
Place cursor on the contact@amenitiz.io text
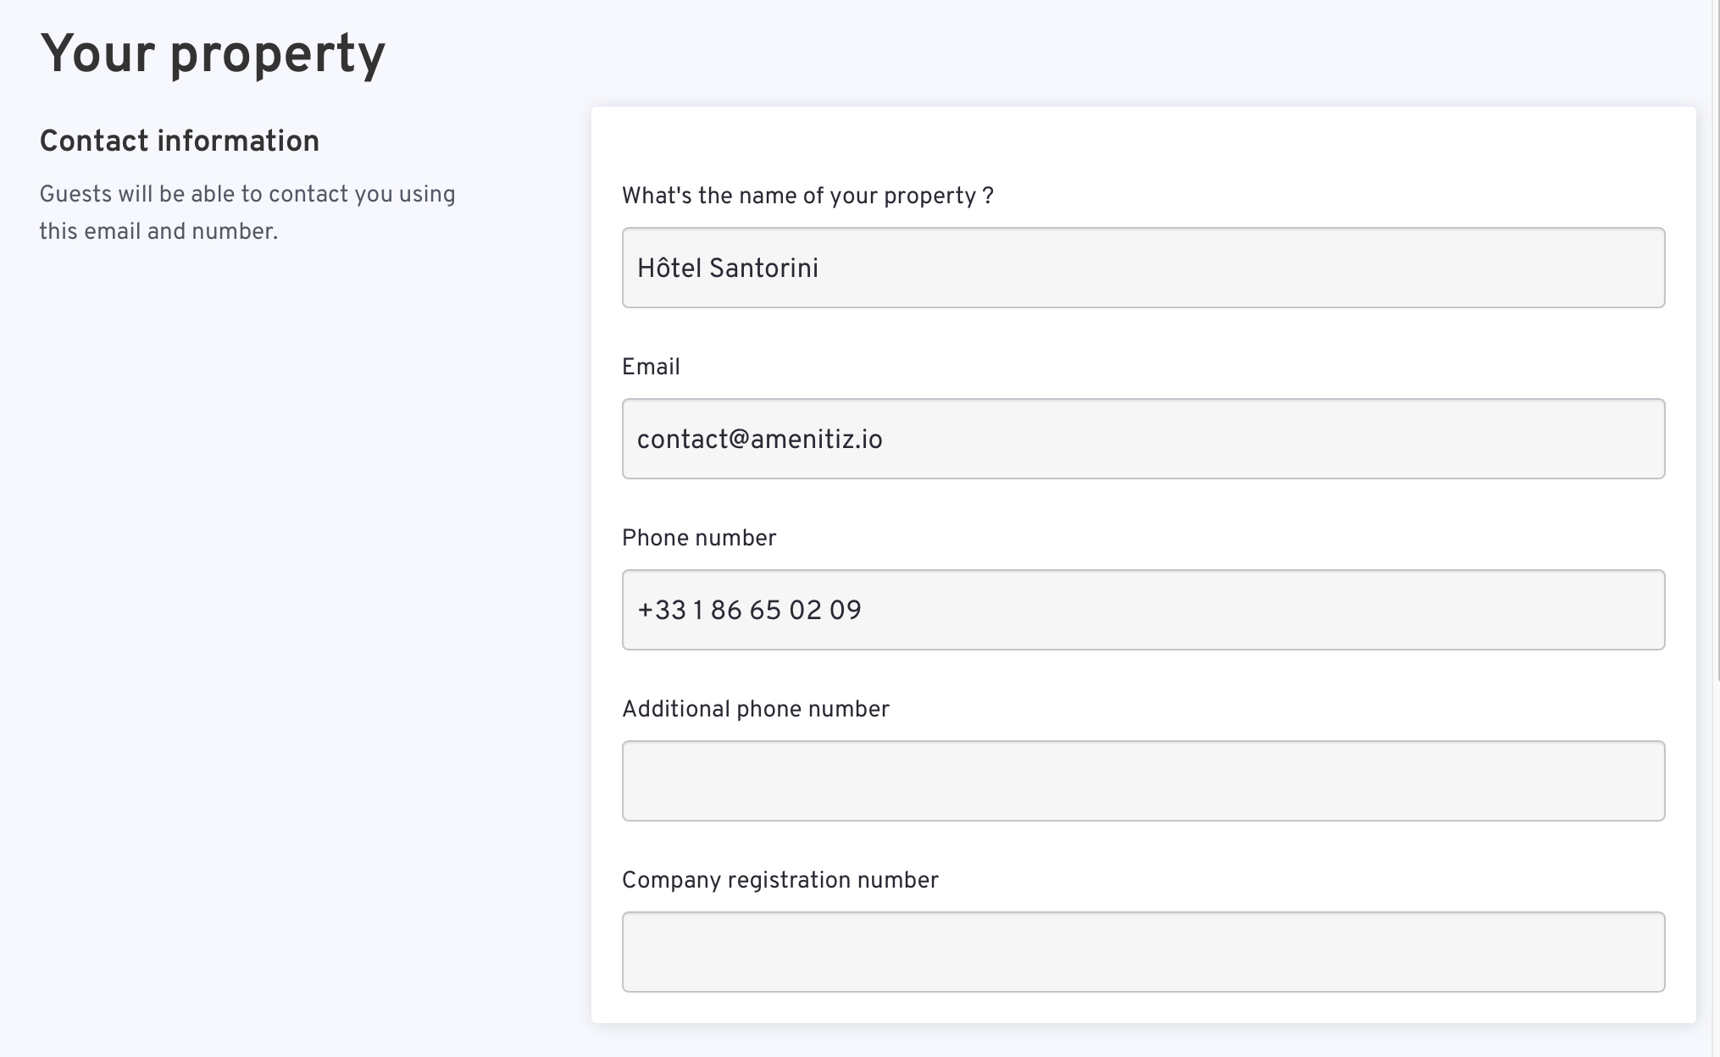[760, 440]
